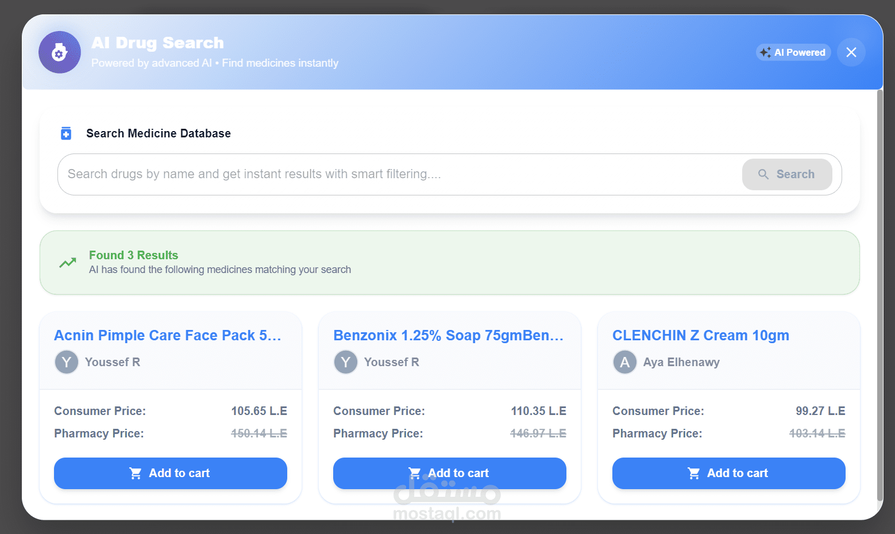The width and height of the screenshot is (895, 534).
Task: Close the AI Drug Search dialog
Action: [x=851, y=52]
